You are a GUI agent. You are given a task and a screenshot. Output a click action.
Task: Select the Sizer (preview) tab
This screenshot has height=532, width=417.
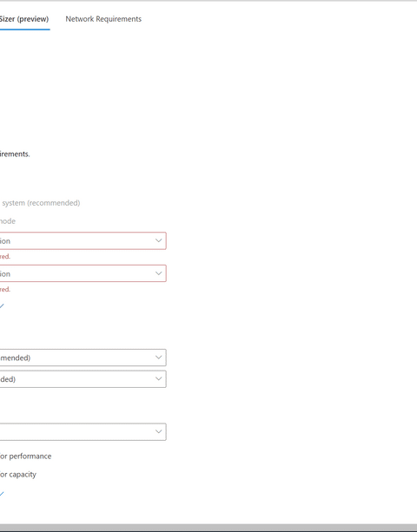[x=24, y=19]
